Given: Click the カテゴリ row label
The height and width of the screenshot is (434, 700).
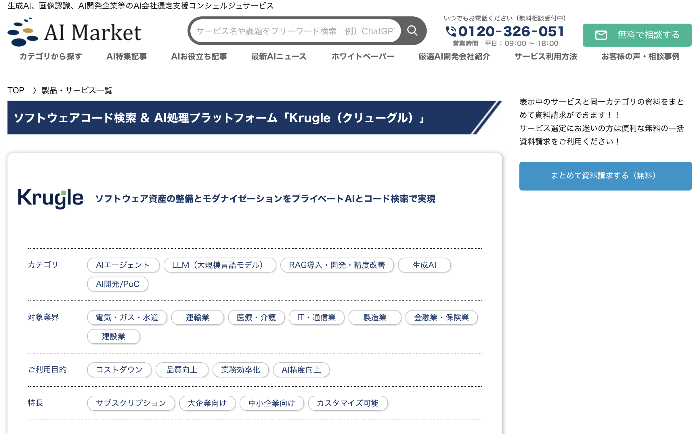Looking at the screenshot, I should point(43,264).
